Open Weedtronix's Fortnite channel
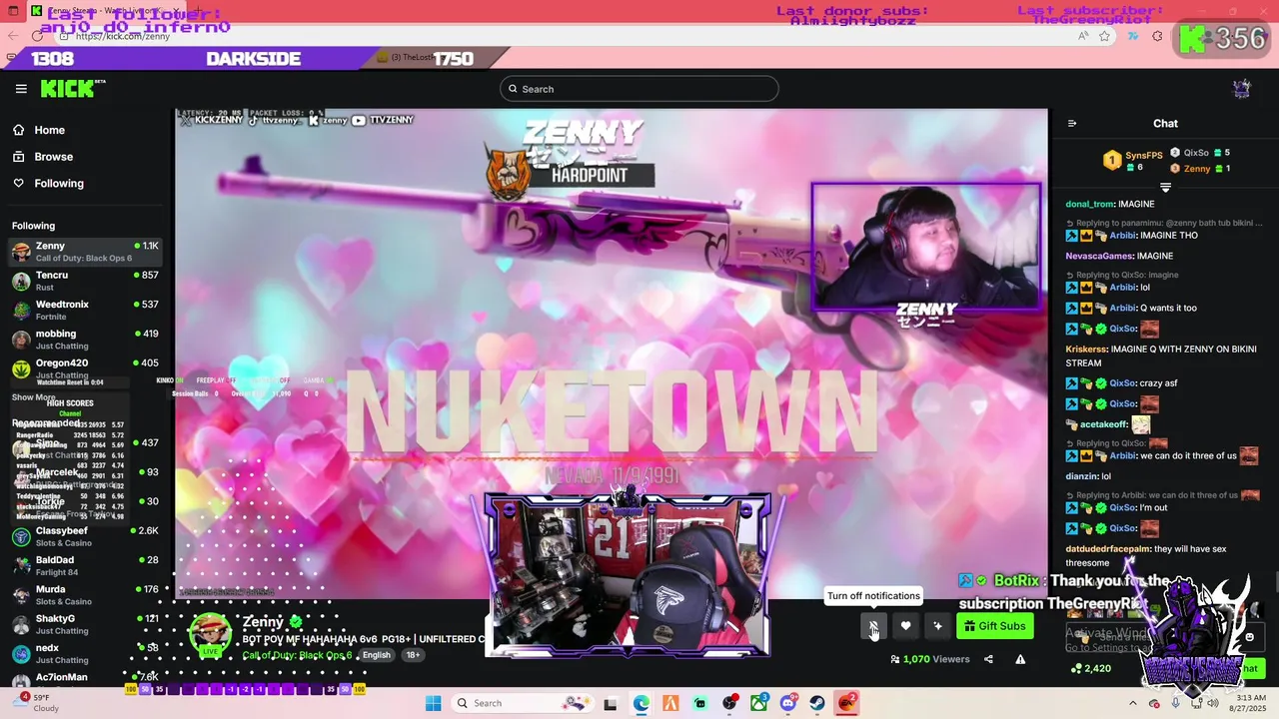This screenshot has height=719, width=1279. coord(85,311)
